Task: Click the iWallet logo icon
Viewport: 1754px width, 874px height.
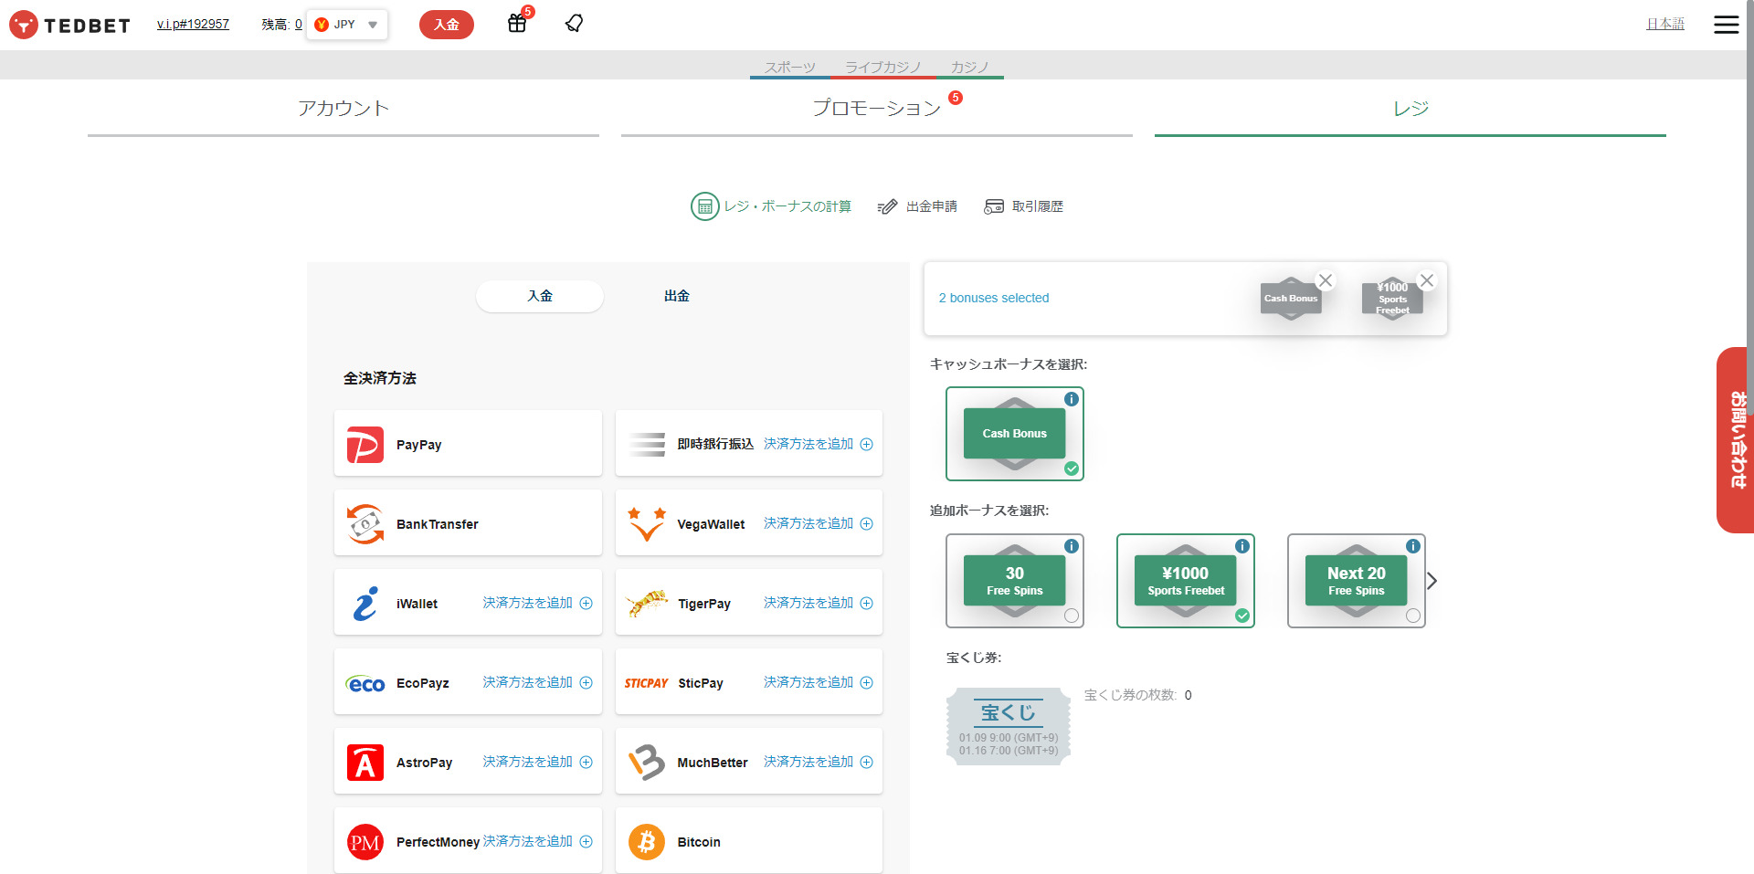Action: coord(365,604)
